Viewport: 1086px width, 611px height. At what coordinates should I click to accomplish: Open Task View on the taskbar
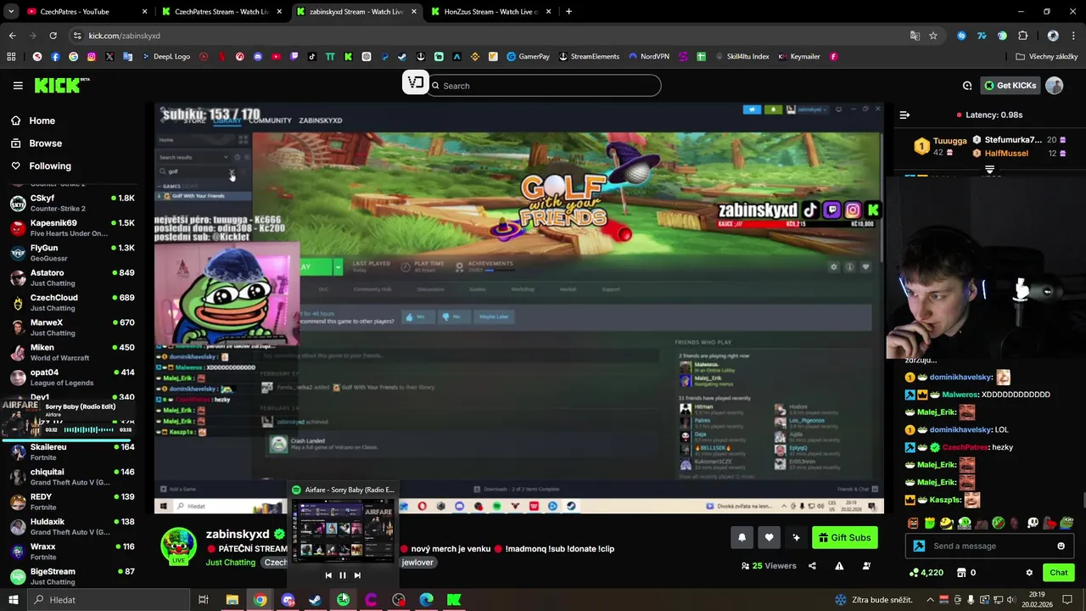click(204, 600)
